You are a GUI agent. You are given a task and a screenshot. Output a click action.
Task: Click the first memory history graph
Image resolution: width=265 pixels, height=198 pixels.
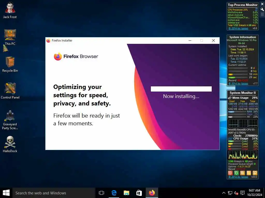(233, 123)
